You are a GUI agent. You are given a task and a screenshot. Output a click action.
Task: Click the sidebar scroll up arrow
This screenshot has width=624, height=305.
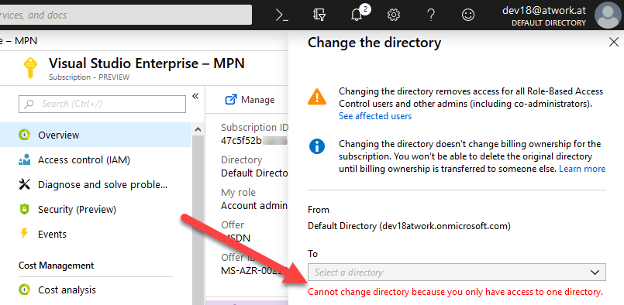click(x=197, y=129)
